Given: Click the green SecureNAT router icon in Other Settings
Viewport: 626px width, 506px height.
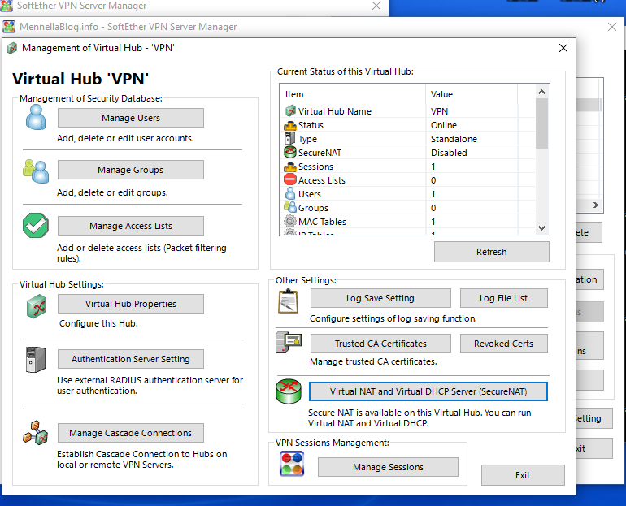Looking at the screenshot, I should click(x=289, y=391).
